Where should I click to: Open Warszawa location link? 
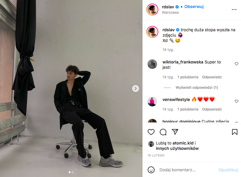(x=170, y=13)
